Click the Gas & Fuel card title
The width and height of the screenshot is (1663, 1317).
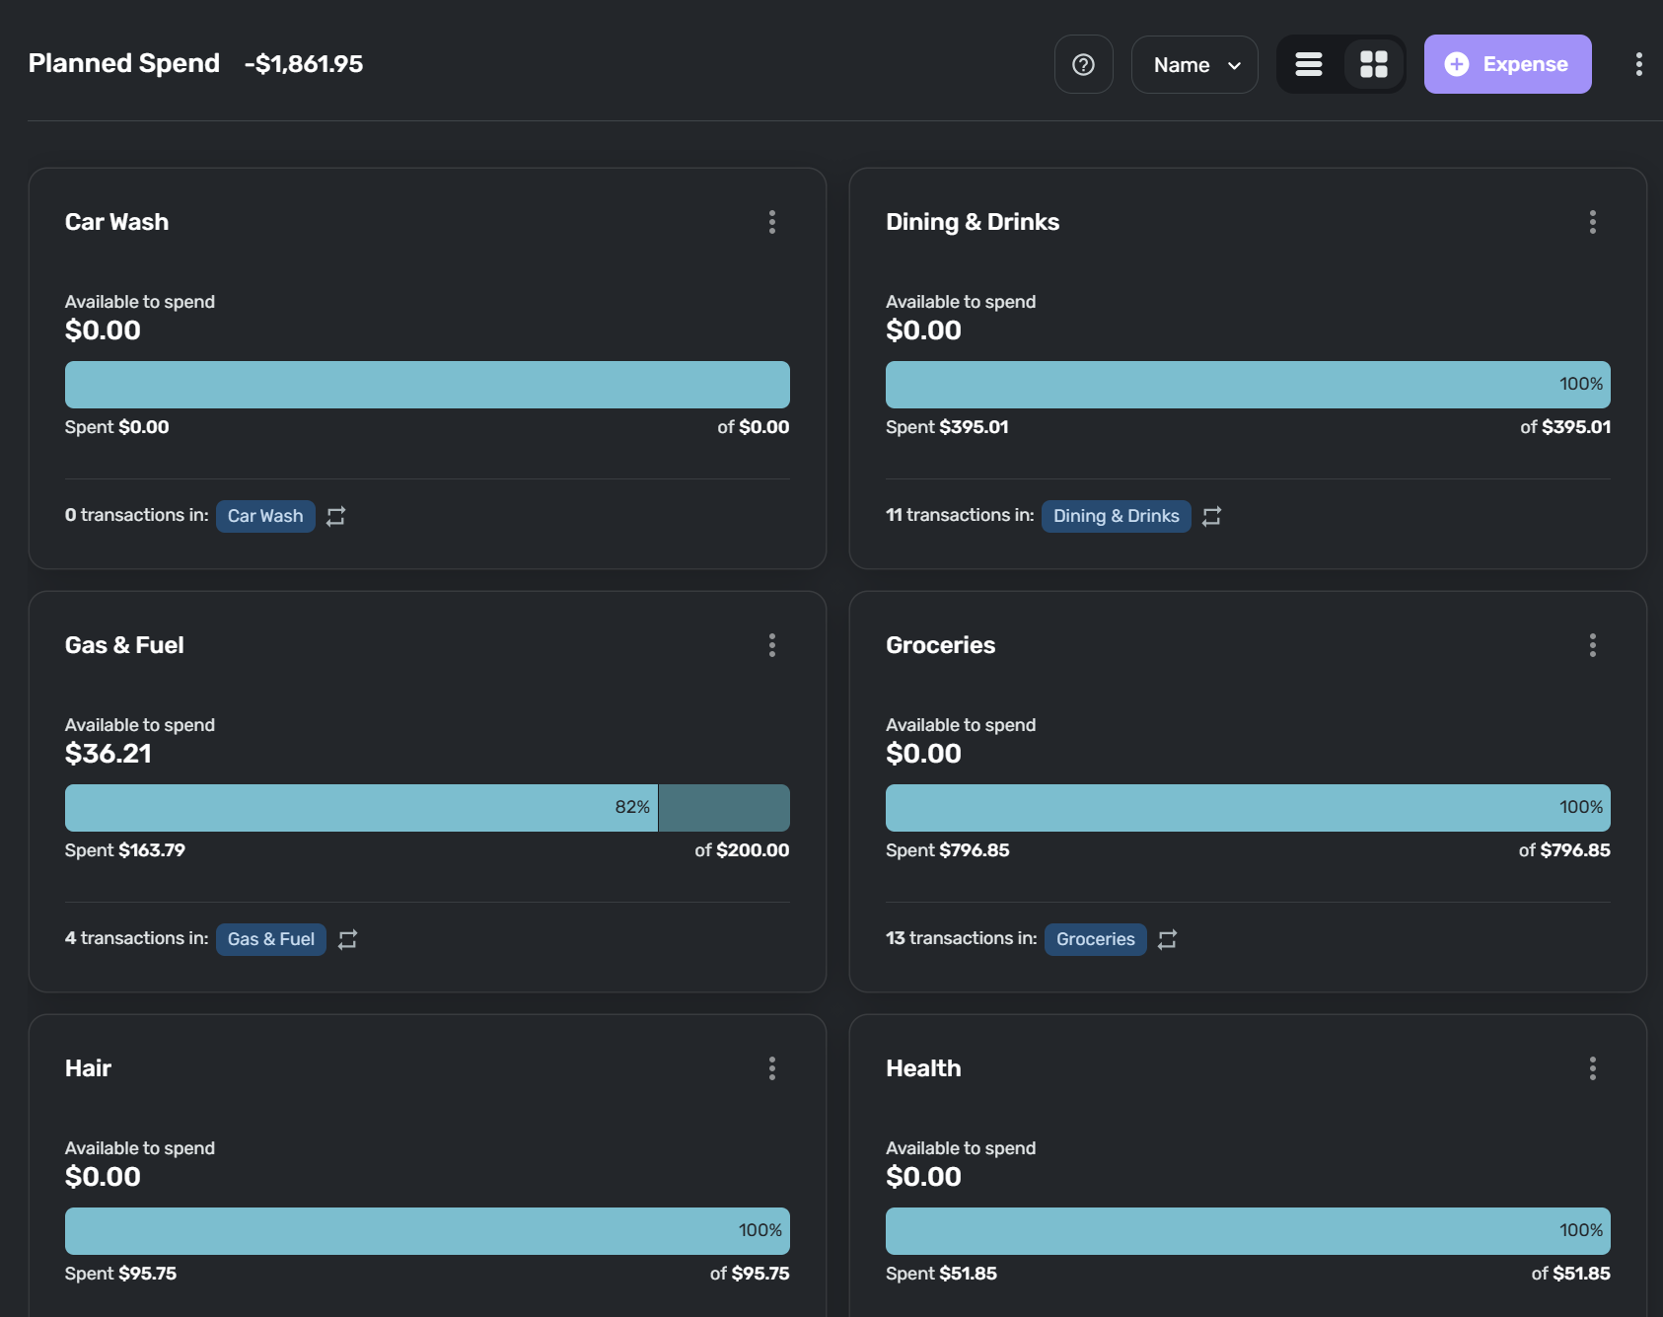point(124,645)
